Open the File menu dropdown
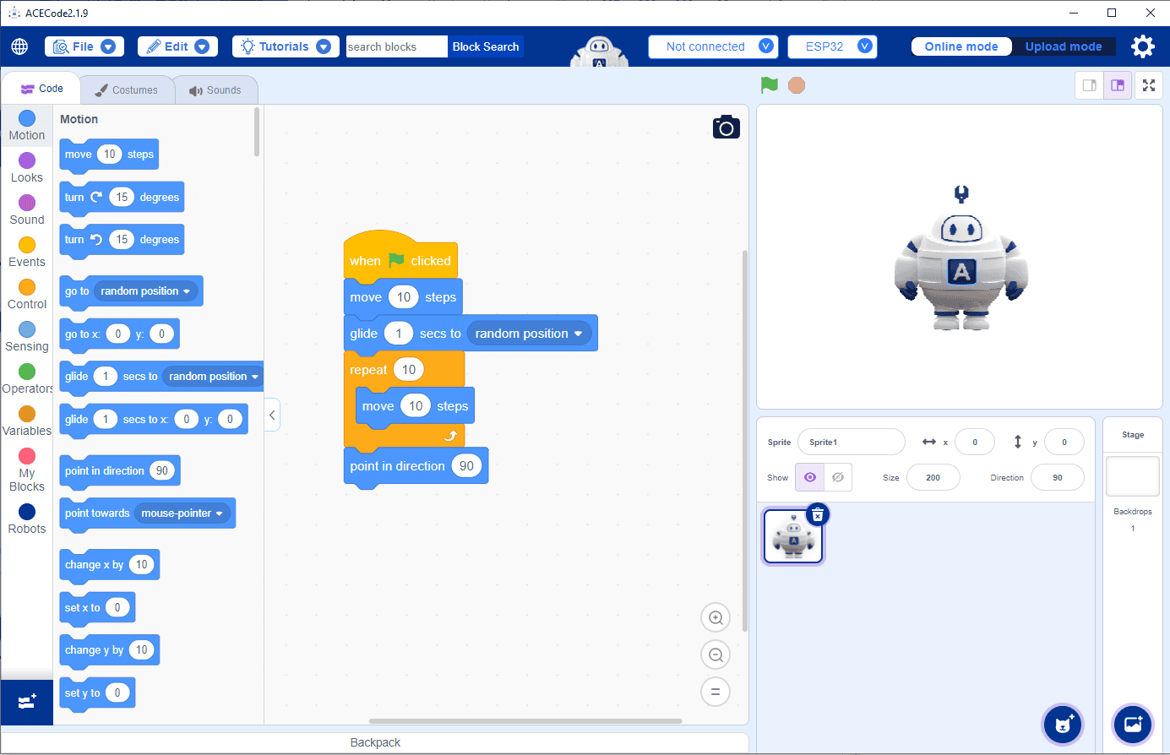 coord(84,46)
